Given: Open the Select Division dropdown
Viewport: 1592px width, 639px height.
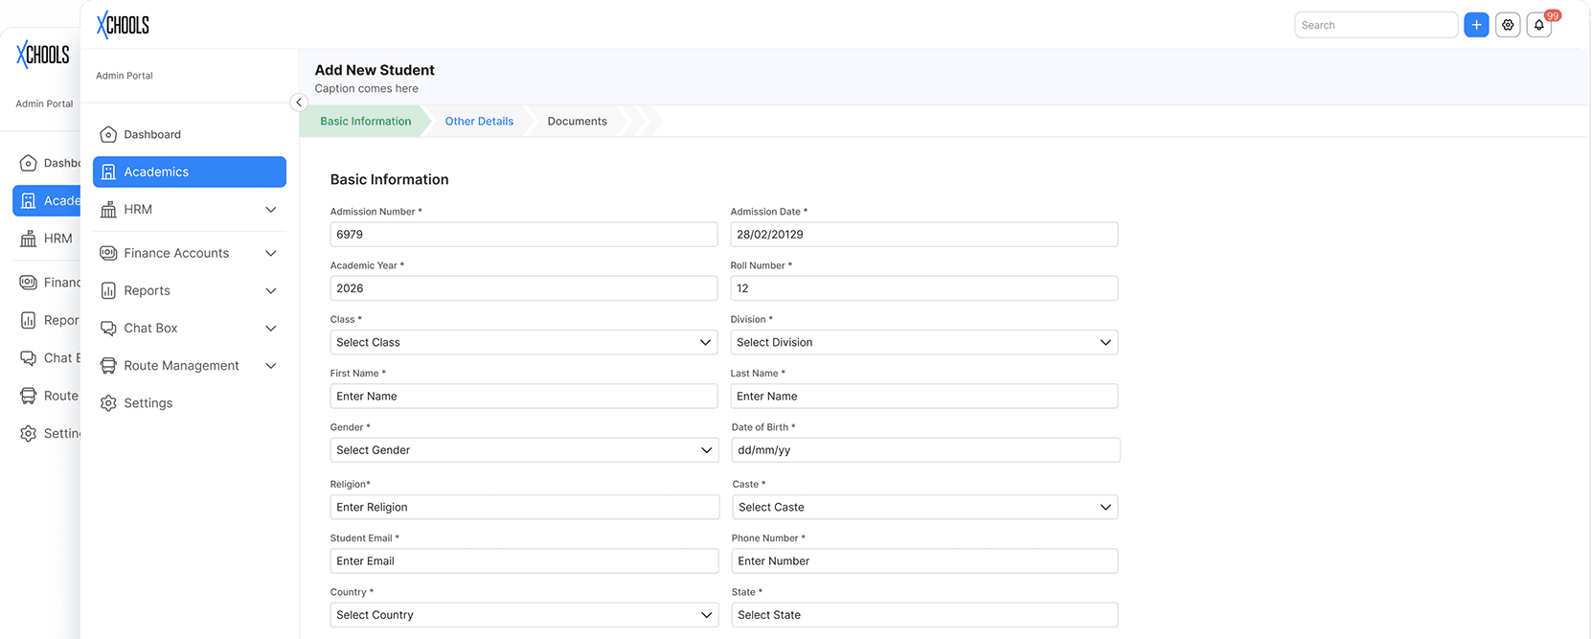Looking at the screenshot, I should [924, 342].
